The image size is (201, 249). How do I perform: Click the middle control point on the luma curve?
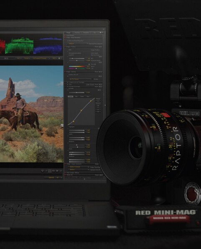point(81,110)
